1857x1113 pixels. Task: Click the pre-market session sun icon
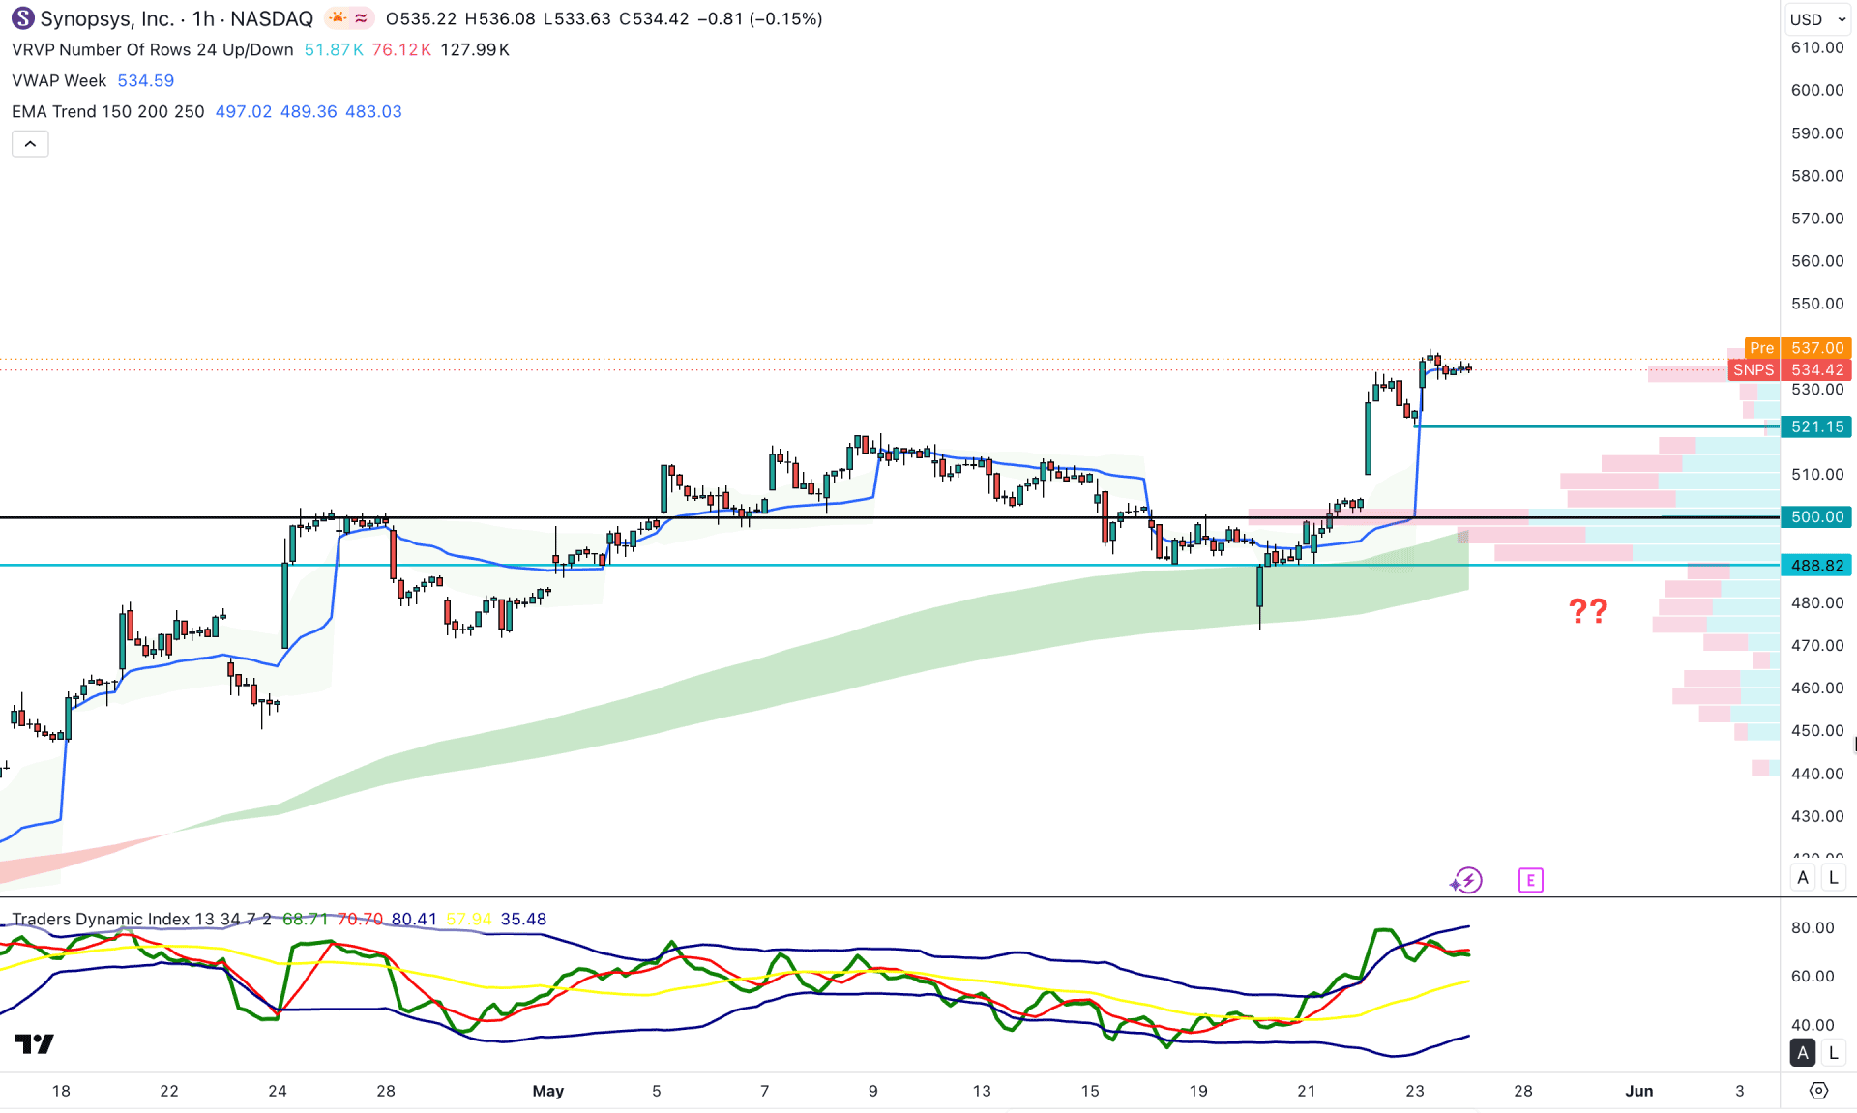[337, 18]
